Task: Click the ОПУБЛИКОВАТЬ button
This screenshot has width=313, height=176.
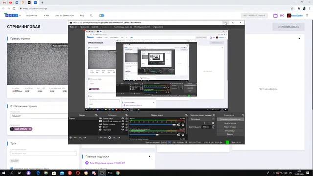Action: (289, 27)
